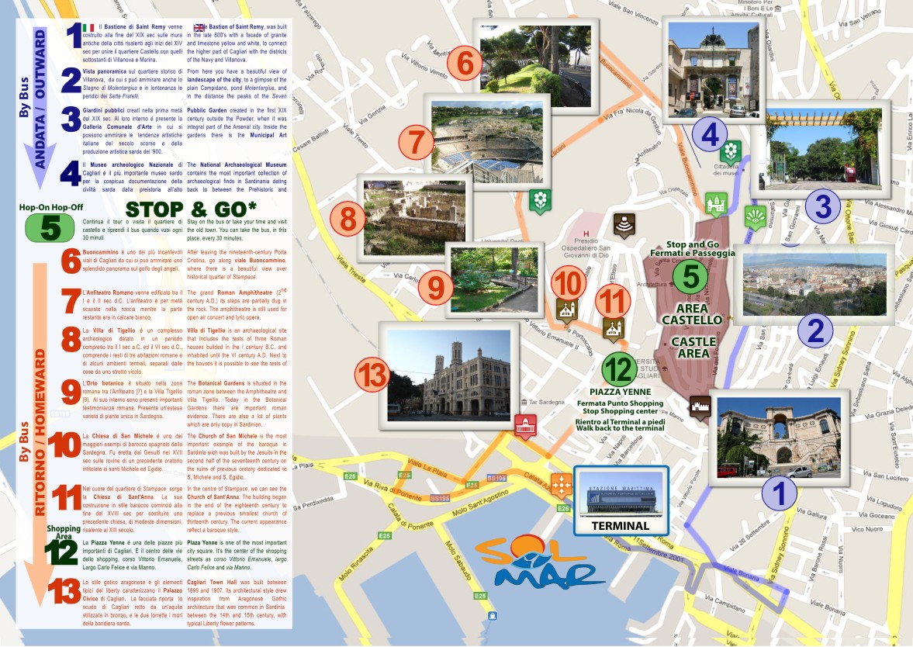View the Cagliari Town Hall photo
The image size is (913, 647).
(x=448, y=375)
